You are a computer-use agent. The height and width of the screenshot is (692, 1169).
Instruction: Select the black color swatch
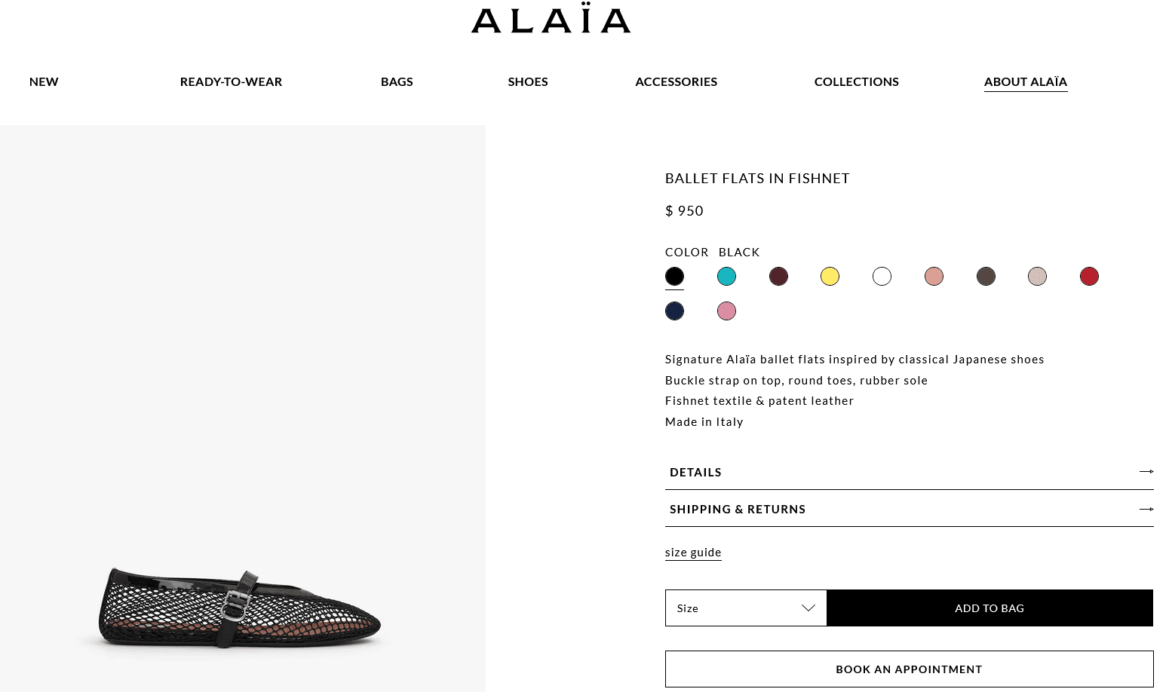674,277
